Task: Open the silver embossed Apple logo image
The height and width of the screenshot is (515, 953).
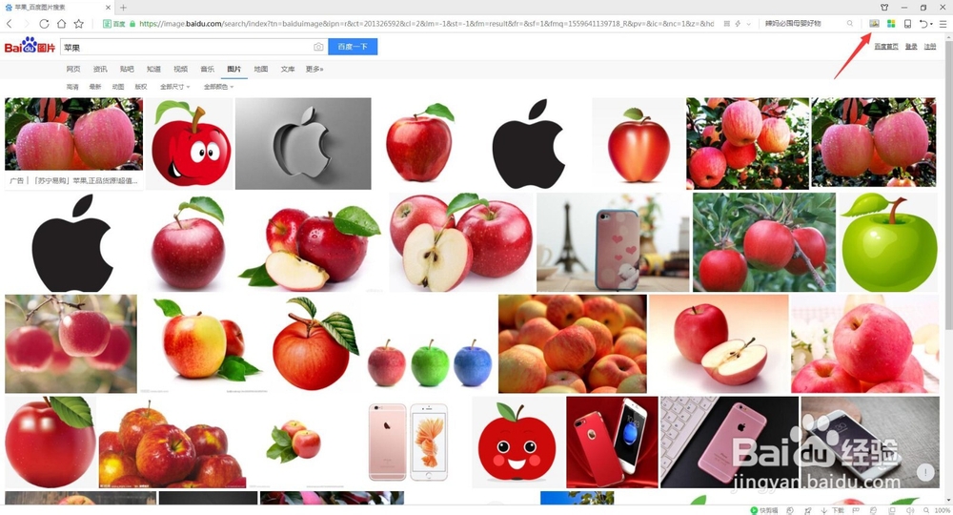Action: [303, 143]
